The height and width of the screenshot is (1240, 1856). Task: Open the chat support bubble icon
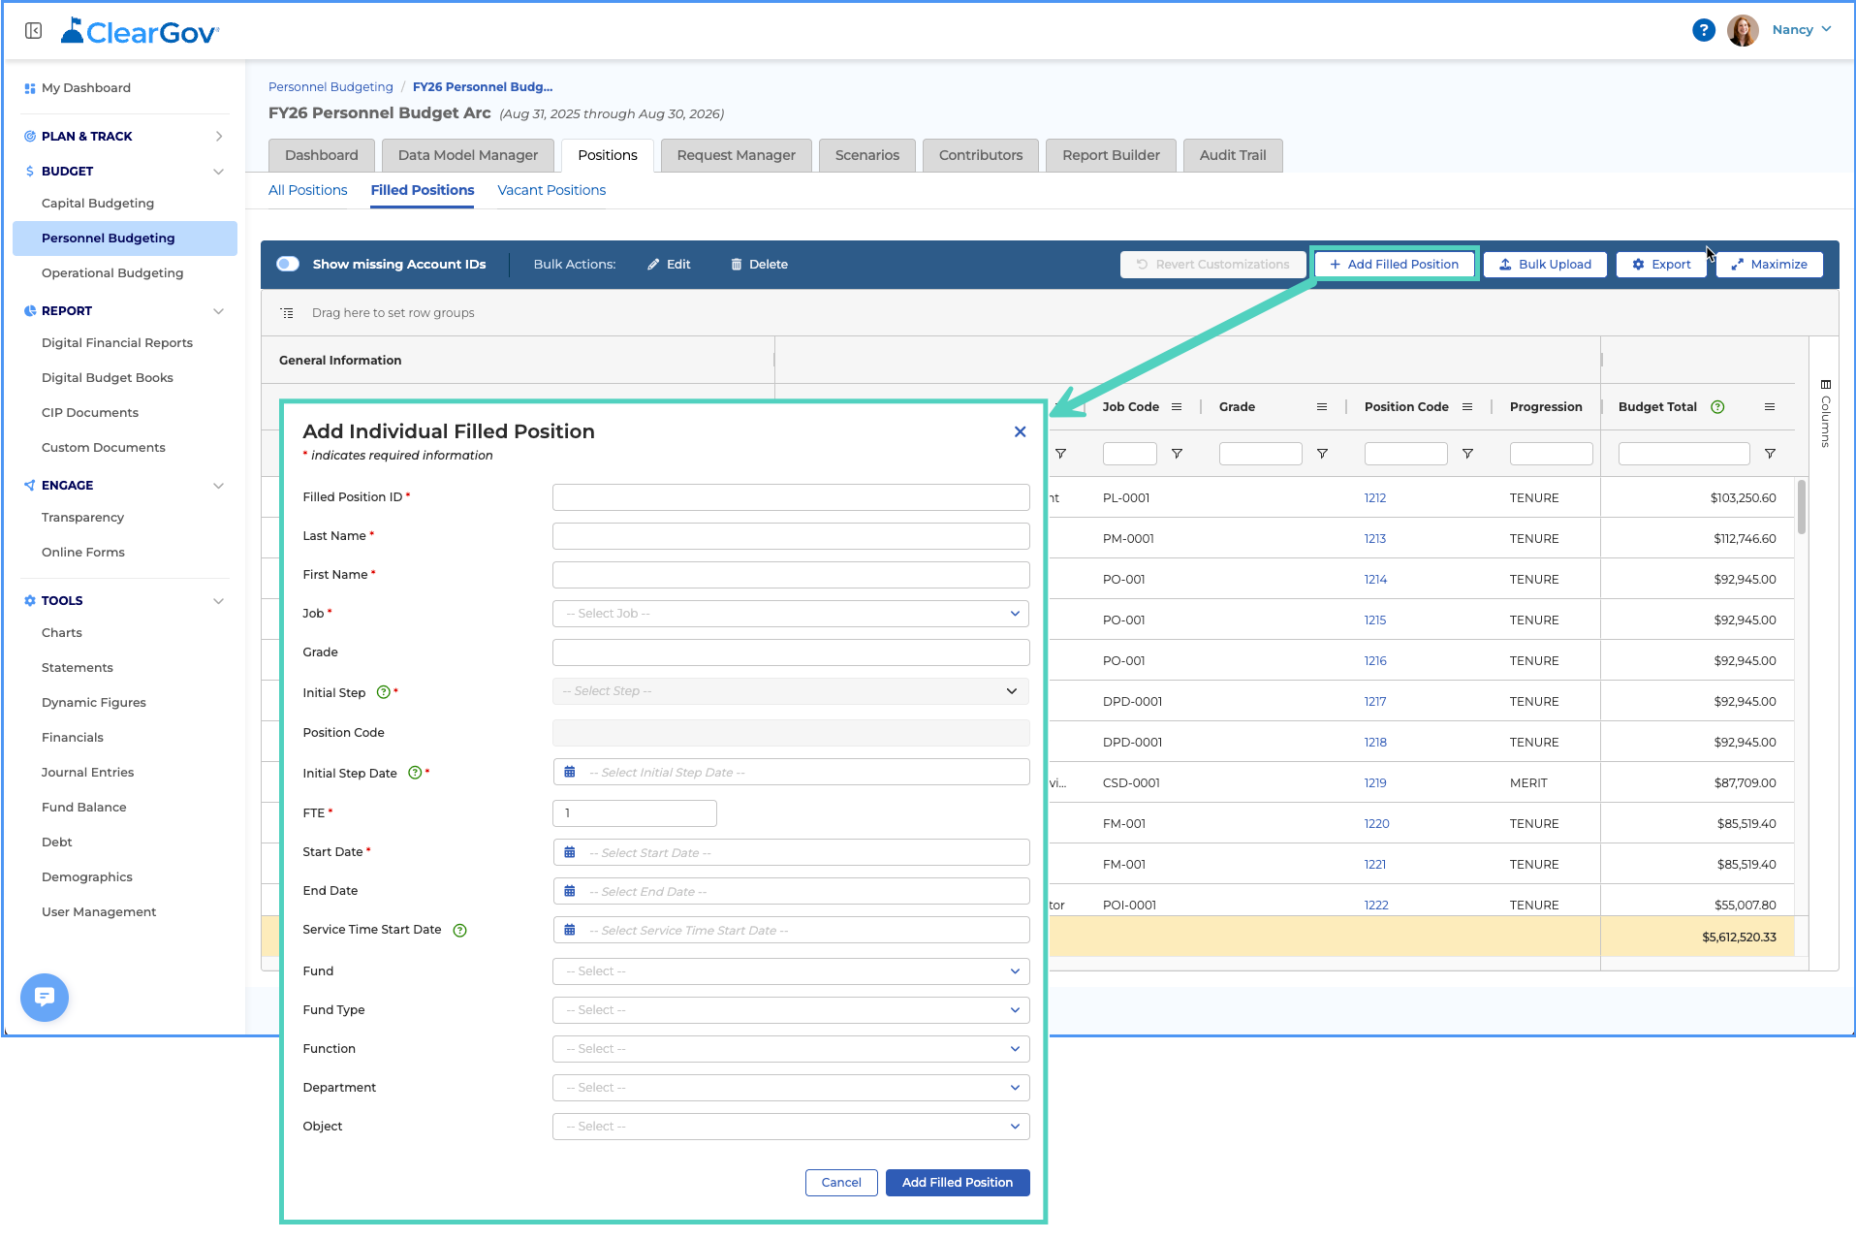45,997
